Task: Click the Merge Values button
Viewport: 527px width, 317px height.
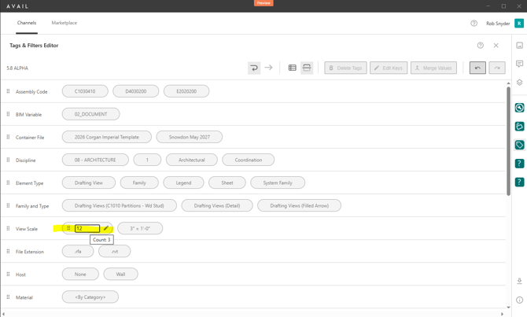Action: tap(433, 68)
